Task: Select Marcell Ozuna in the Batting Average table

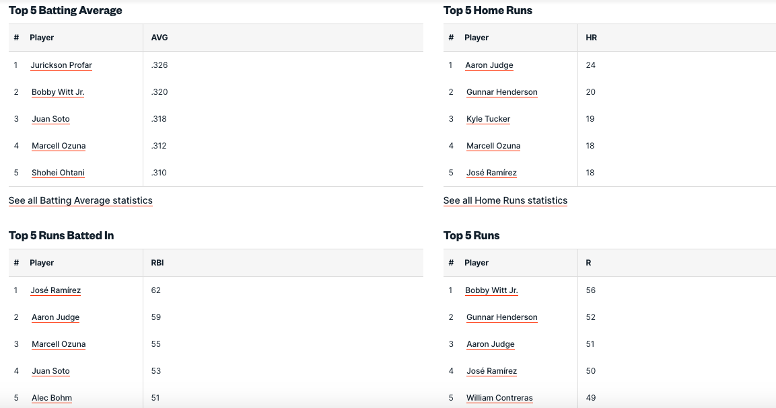Action: pos(59,146)
